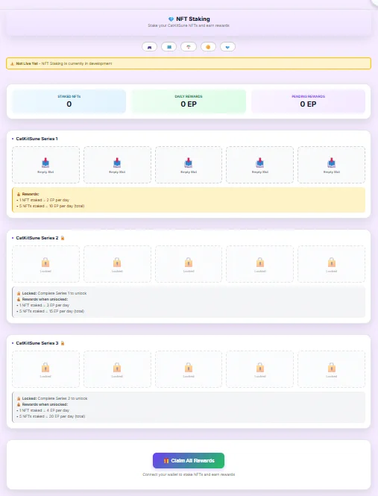
Task: Click fourth locked slot in Series 3
Action: 259,369
